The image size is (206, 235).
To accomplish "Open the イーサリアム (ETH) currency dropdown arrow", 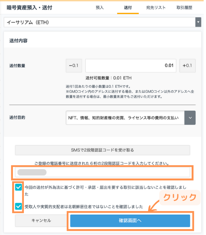I will point(198,22).
